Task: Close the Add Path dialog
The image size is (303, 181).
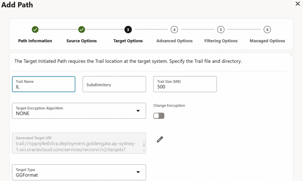Action: pos(297,4)
